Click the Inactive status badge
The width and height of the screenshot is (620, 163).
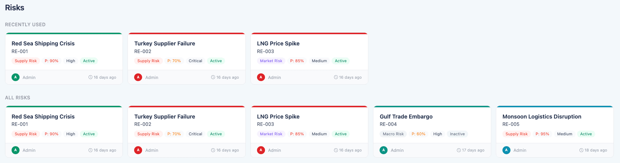click(457, 134)
